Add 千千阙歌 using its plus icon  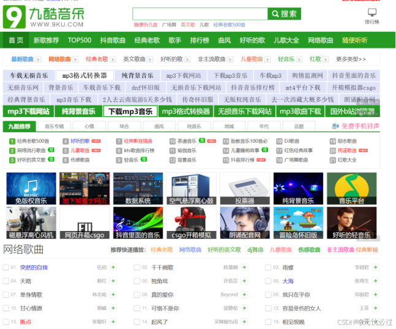point(244,267)
